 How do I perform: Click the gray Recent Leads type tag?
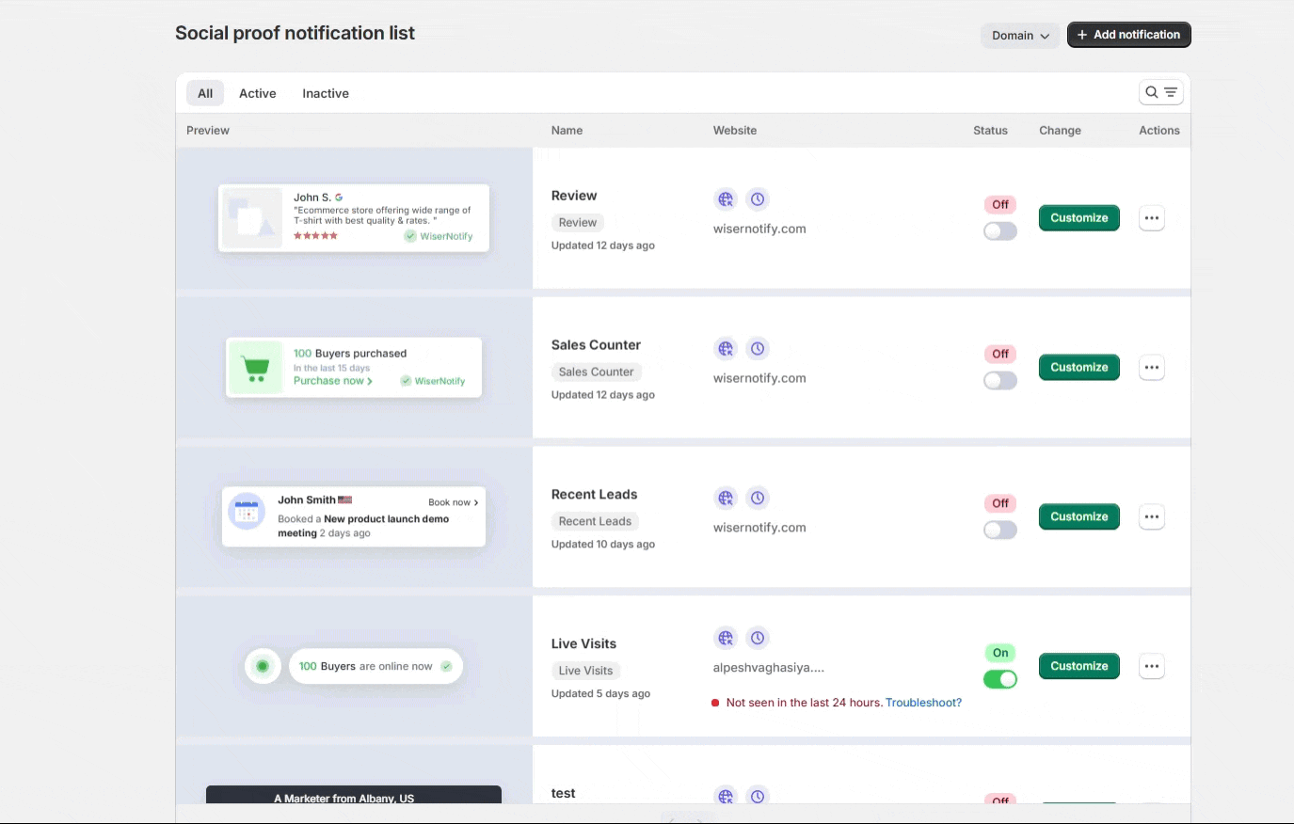click(595, 521)
